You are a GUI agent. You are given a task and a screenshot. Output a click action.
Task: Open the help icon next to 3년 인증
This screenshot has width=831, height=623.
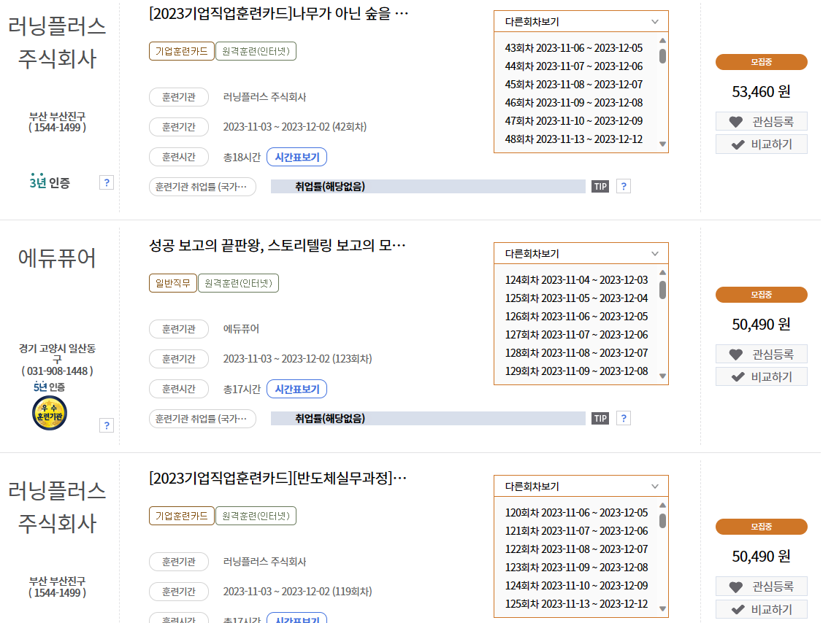click(x=107, y=182)
